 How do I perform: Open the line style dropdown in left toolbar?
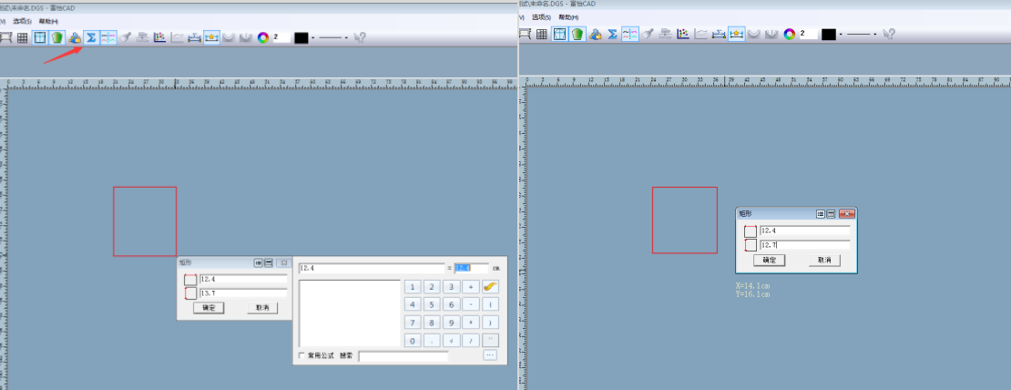click(347, 37)
